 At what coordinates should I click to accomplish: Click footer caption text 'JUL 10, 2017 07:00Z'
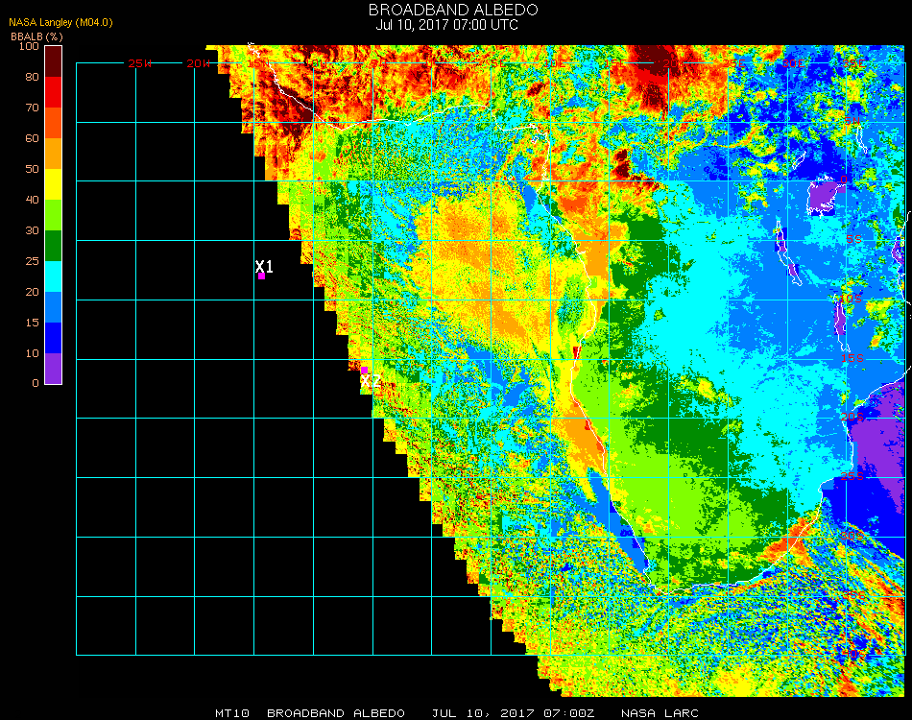[514, 713]
